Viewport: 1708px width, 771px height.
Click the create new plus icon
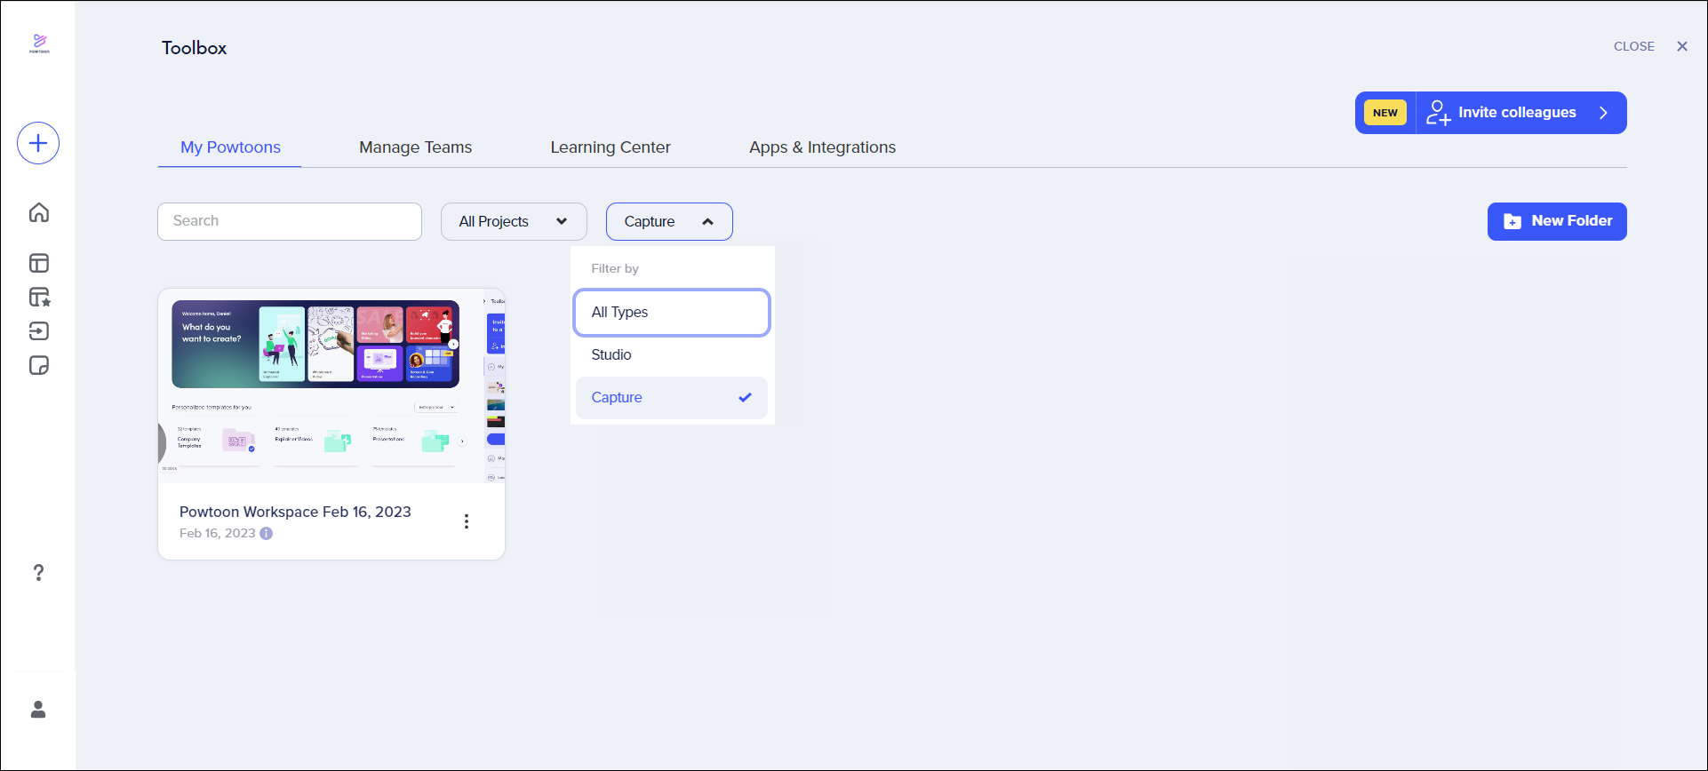coord(38,143)
